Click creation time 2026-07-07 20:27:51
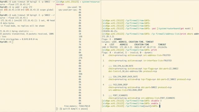This screenshot has height=112, width=199. tap(145, 47)
